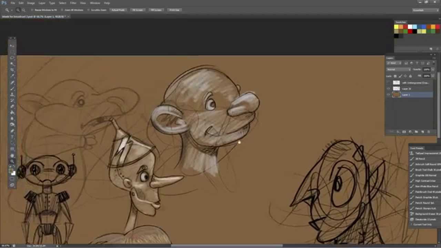This screenshot has width=441, height=248.
Task: Select the Hand tool
Action: (x=12, y=155)
